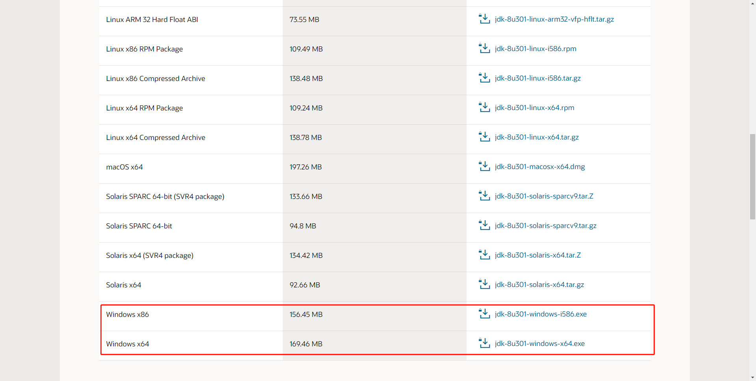Image resolution: width=756 pixels, height=381 pixels.
Task: Follow the jdk-8u301-linux-i586.tar.gz link
Action: (x=538, y=78)
